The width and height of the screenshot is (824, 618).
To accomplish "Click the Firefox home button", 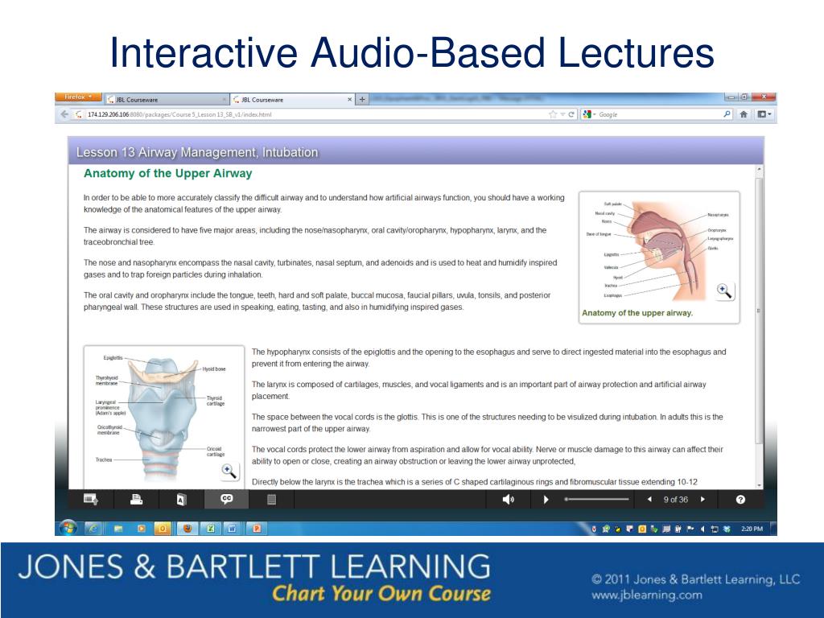I will pos(744,114).
